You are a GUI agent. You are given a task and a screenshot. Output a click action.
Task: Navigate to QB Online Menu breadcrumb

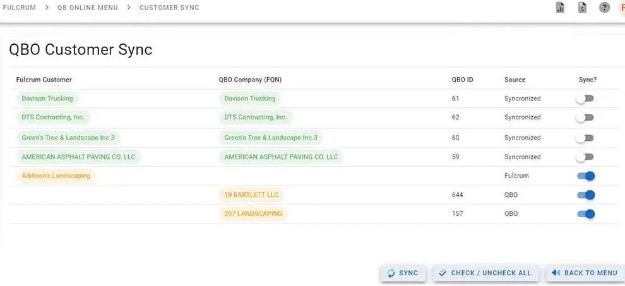[87, 8]
